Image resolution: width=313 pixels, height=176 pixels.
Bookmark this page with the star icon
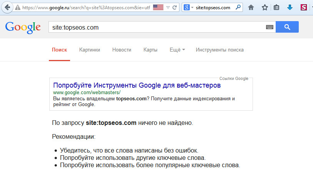[265, 8]
